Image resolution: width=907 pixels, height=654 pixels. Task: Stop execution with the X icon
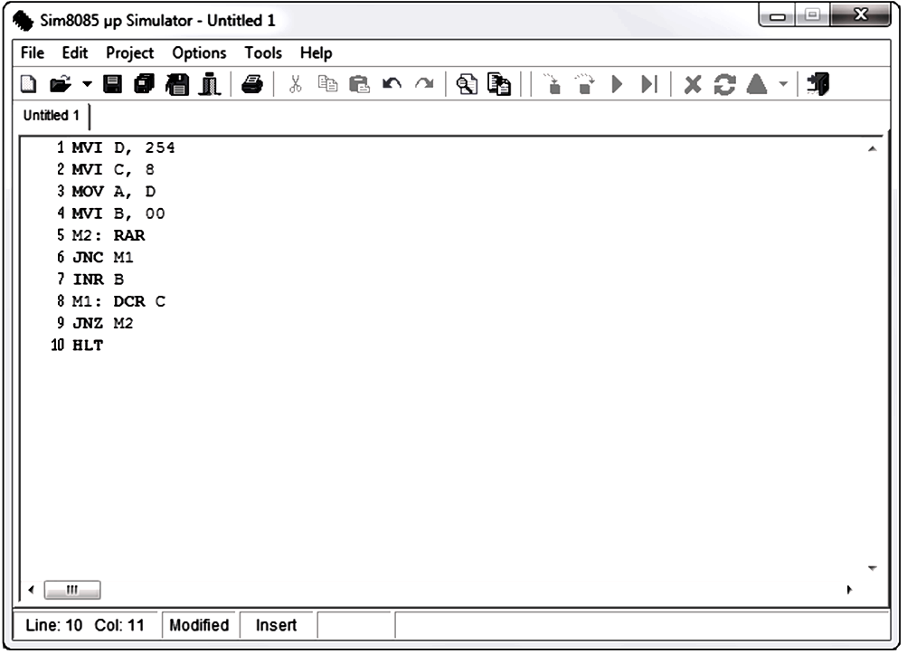click(693, 84)
